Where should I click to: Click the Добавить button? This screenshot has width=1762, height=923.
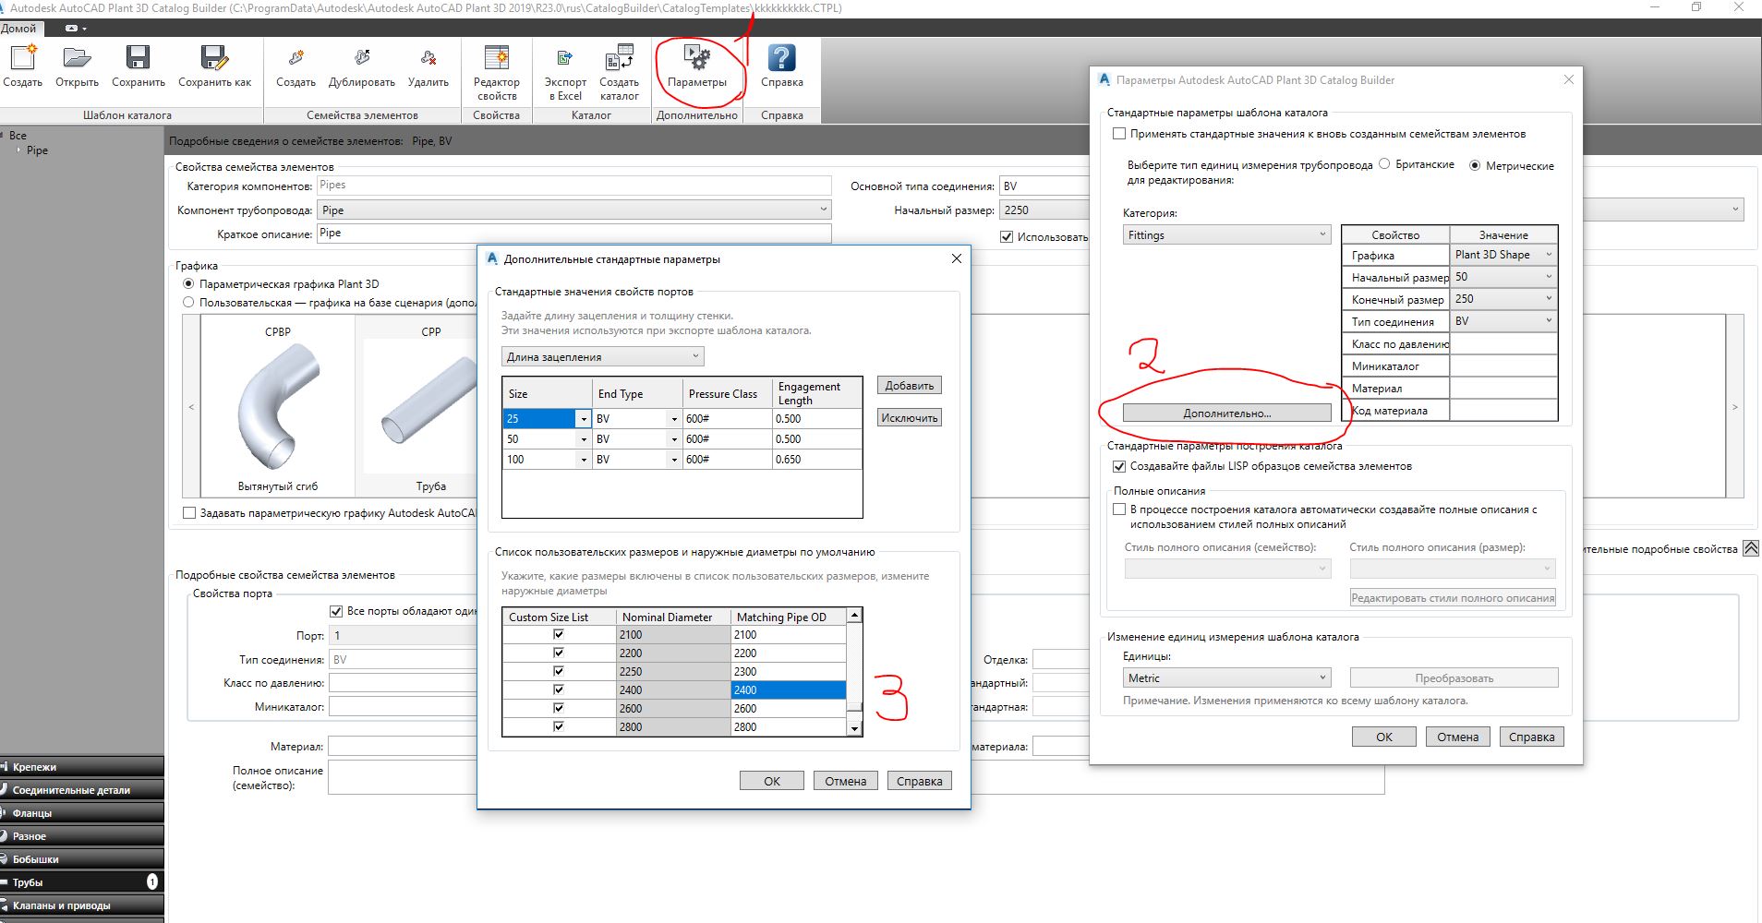point(909,386)
